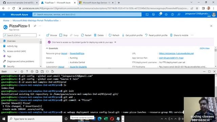217x122 pixels.
Task: Select Activity log in the resource menu
Action: pos(20,46)
